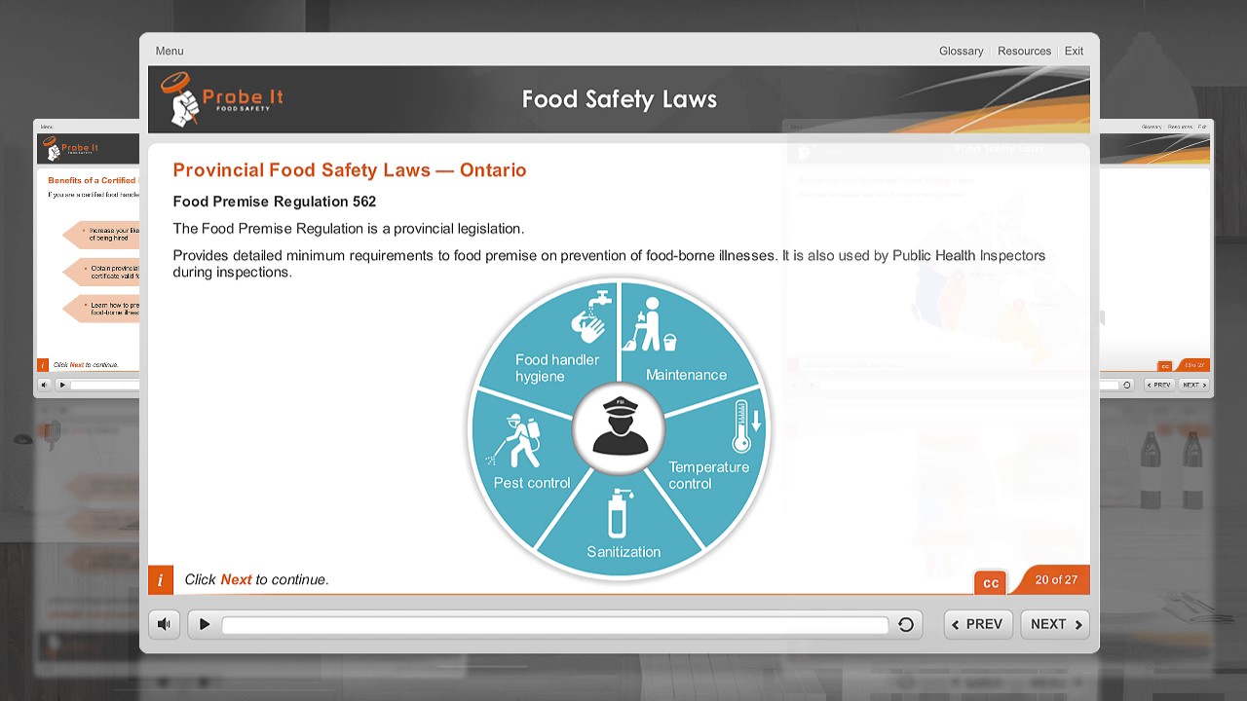Click the playback progress seekbar

click(x=555, y=625)
